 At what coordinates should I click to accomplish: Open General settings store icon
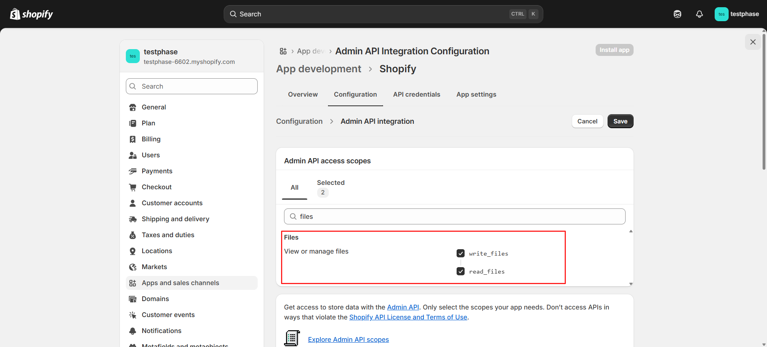(x=133, y=107)
